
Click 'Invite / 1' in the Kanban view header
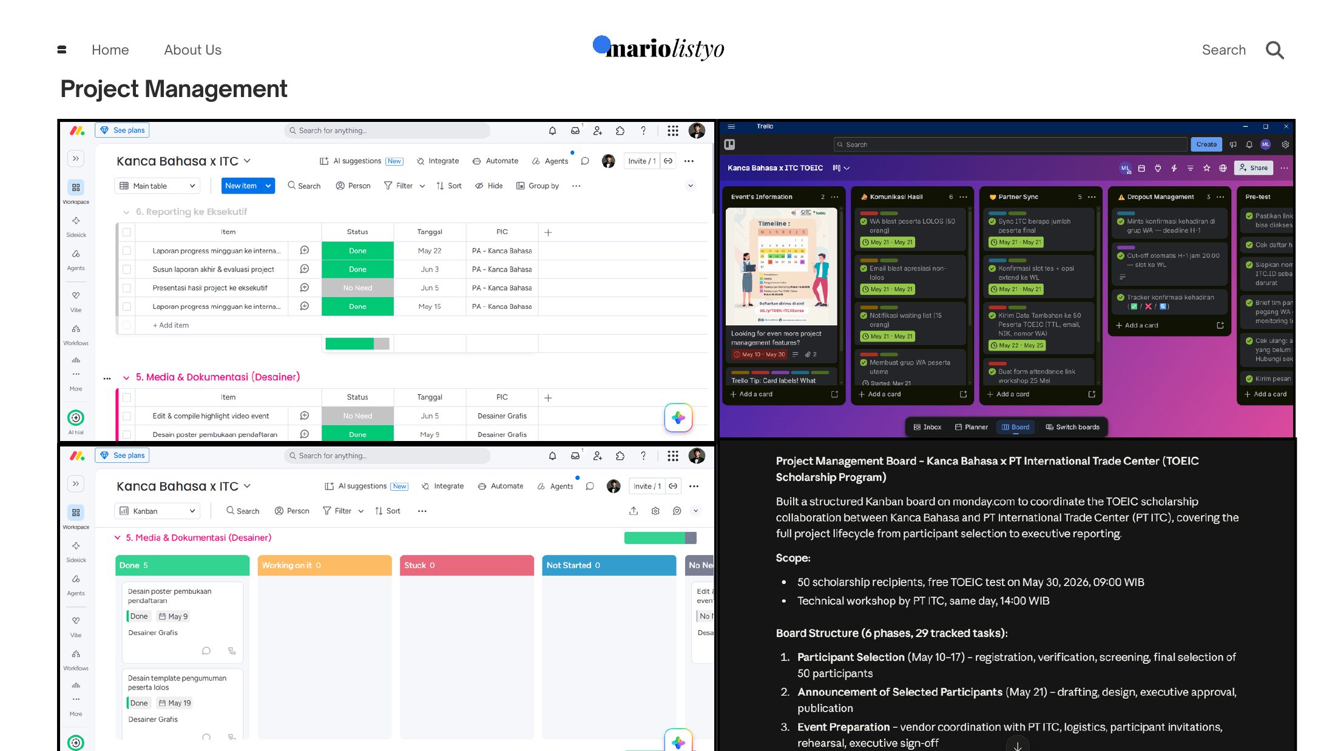tap(647, 486)
